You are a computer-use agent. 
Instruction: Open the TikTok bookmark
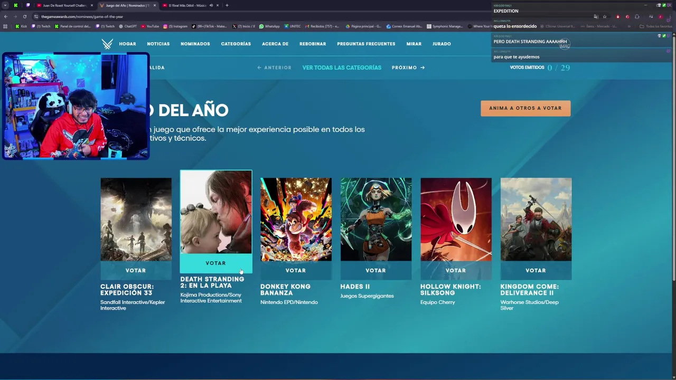pyautogui.click(x=209, y=26)
